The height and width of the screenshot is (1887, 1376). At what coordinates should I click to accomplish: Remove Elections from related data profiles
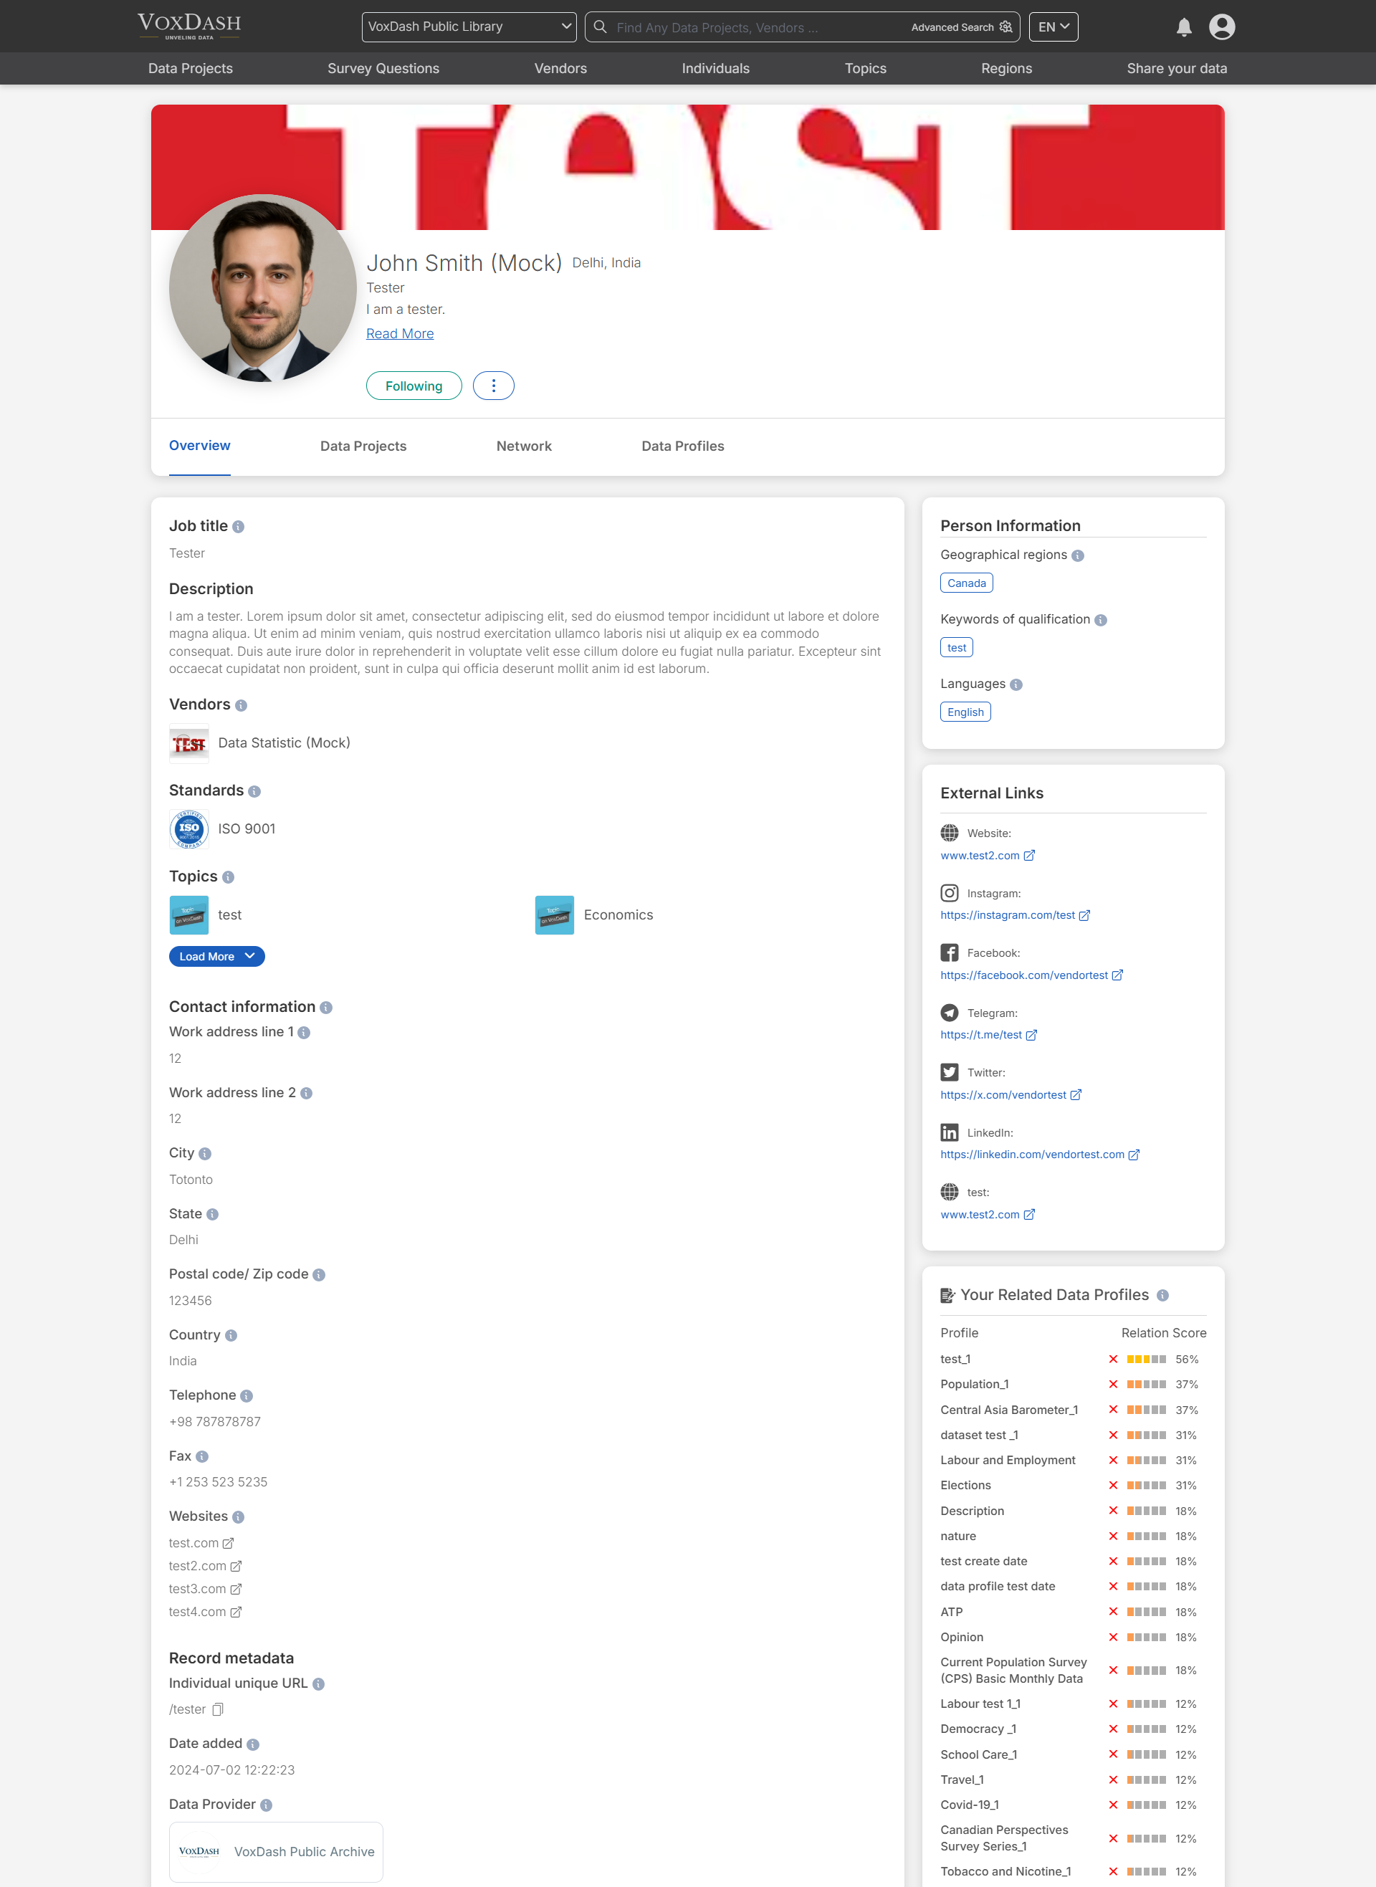coord(1113,1485)
